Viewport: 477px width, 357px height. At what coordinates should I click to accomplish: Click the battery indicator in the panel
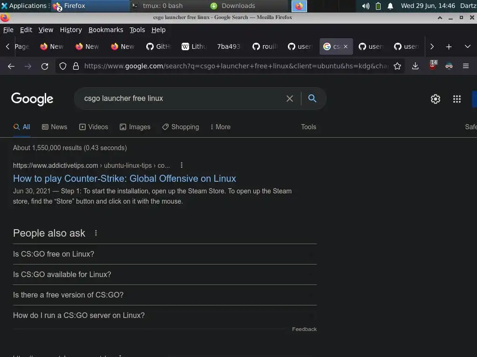378,6
